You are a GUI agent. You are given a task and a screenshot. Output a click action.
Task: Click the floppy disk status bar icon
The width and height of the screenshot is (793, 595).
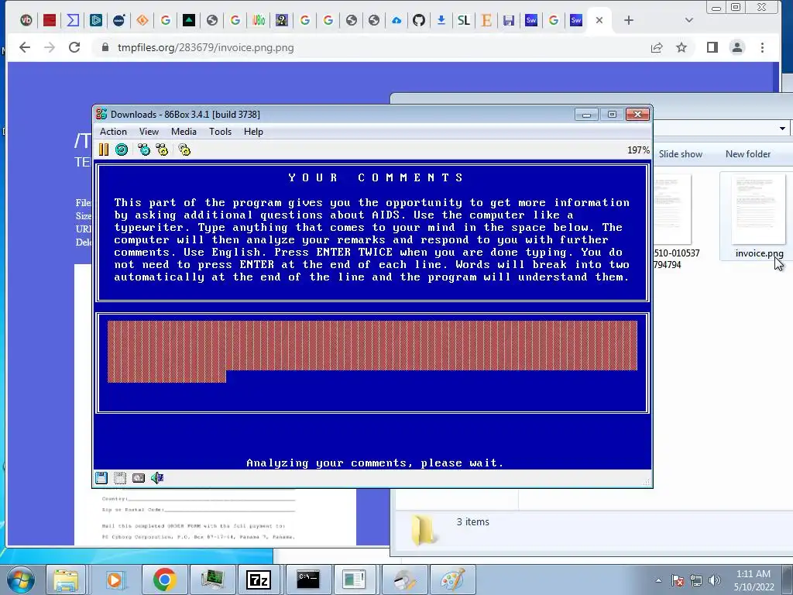(101, 477)
